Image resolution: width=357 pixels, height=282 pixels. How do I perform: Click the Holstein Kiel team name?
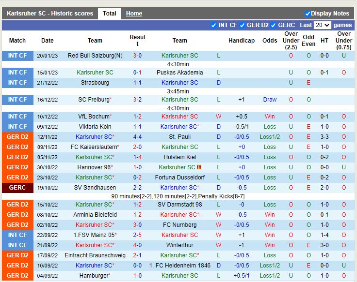click(x=179, y=157)
